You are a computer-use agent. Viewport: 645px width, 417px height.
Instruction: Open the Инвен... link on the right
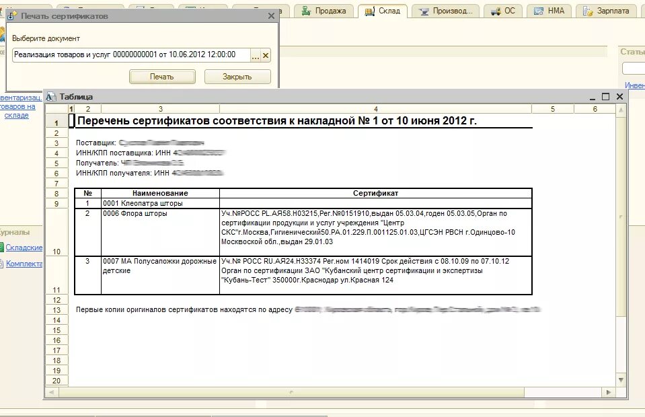click(x=635, y=85)
